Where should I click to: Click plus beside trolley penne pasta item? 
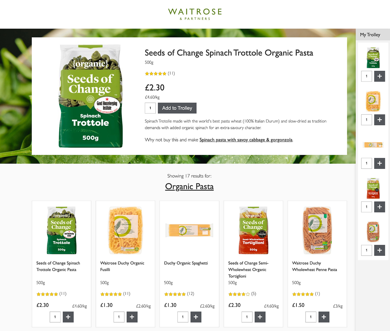pyautogui.click(x=379, y=250)
